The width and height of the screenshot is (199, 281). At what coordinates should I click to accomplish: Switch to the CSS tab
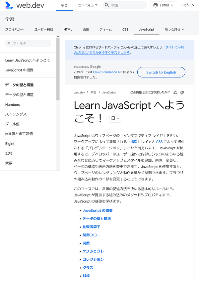pyautogui.click(x=125, y=29)
